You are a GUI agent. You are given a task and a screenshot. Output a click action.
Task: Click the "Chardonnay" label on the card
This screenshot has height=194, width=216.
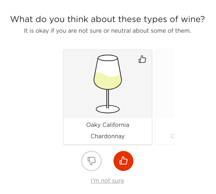pos(107,136)
